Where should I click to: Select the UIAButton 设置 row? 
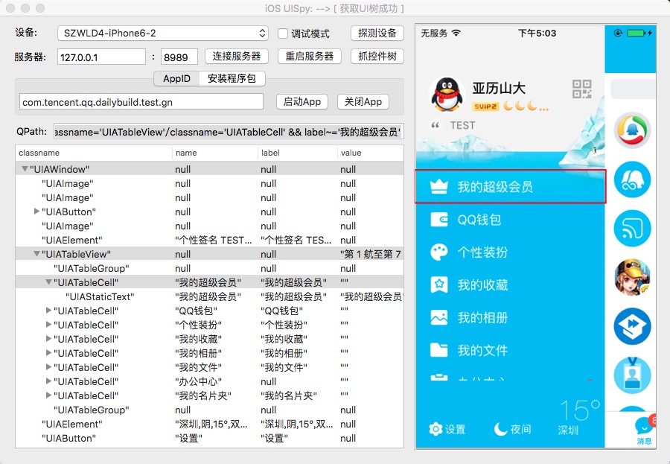[x=209, y=438]
